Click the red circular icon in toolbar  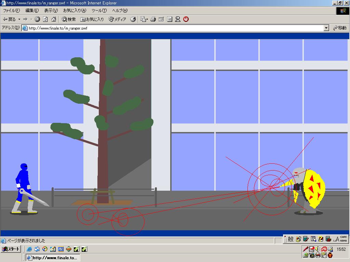click(186, 19)
